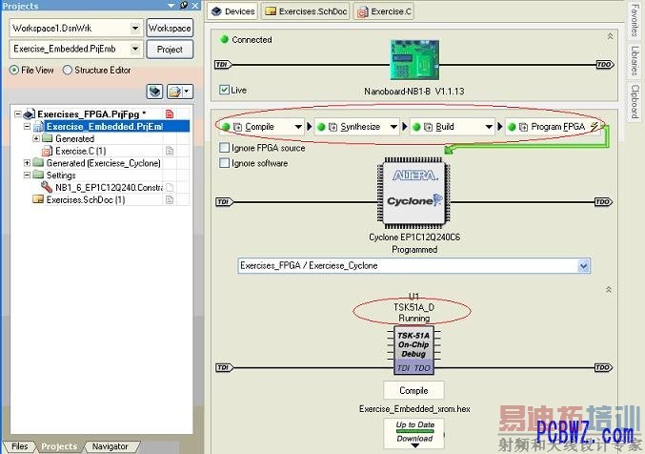645x454 pixels.
Task: Open the Exercise_Embedded.PrjEmb dropdown
Action: 135,49
